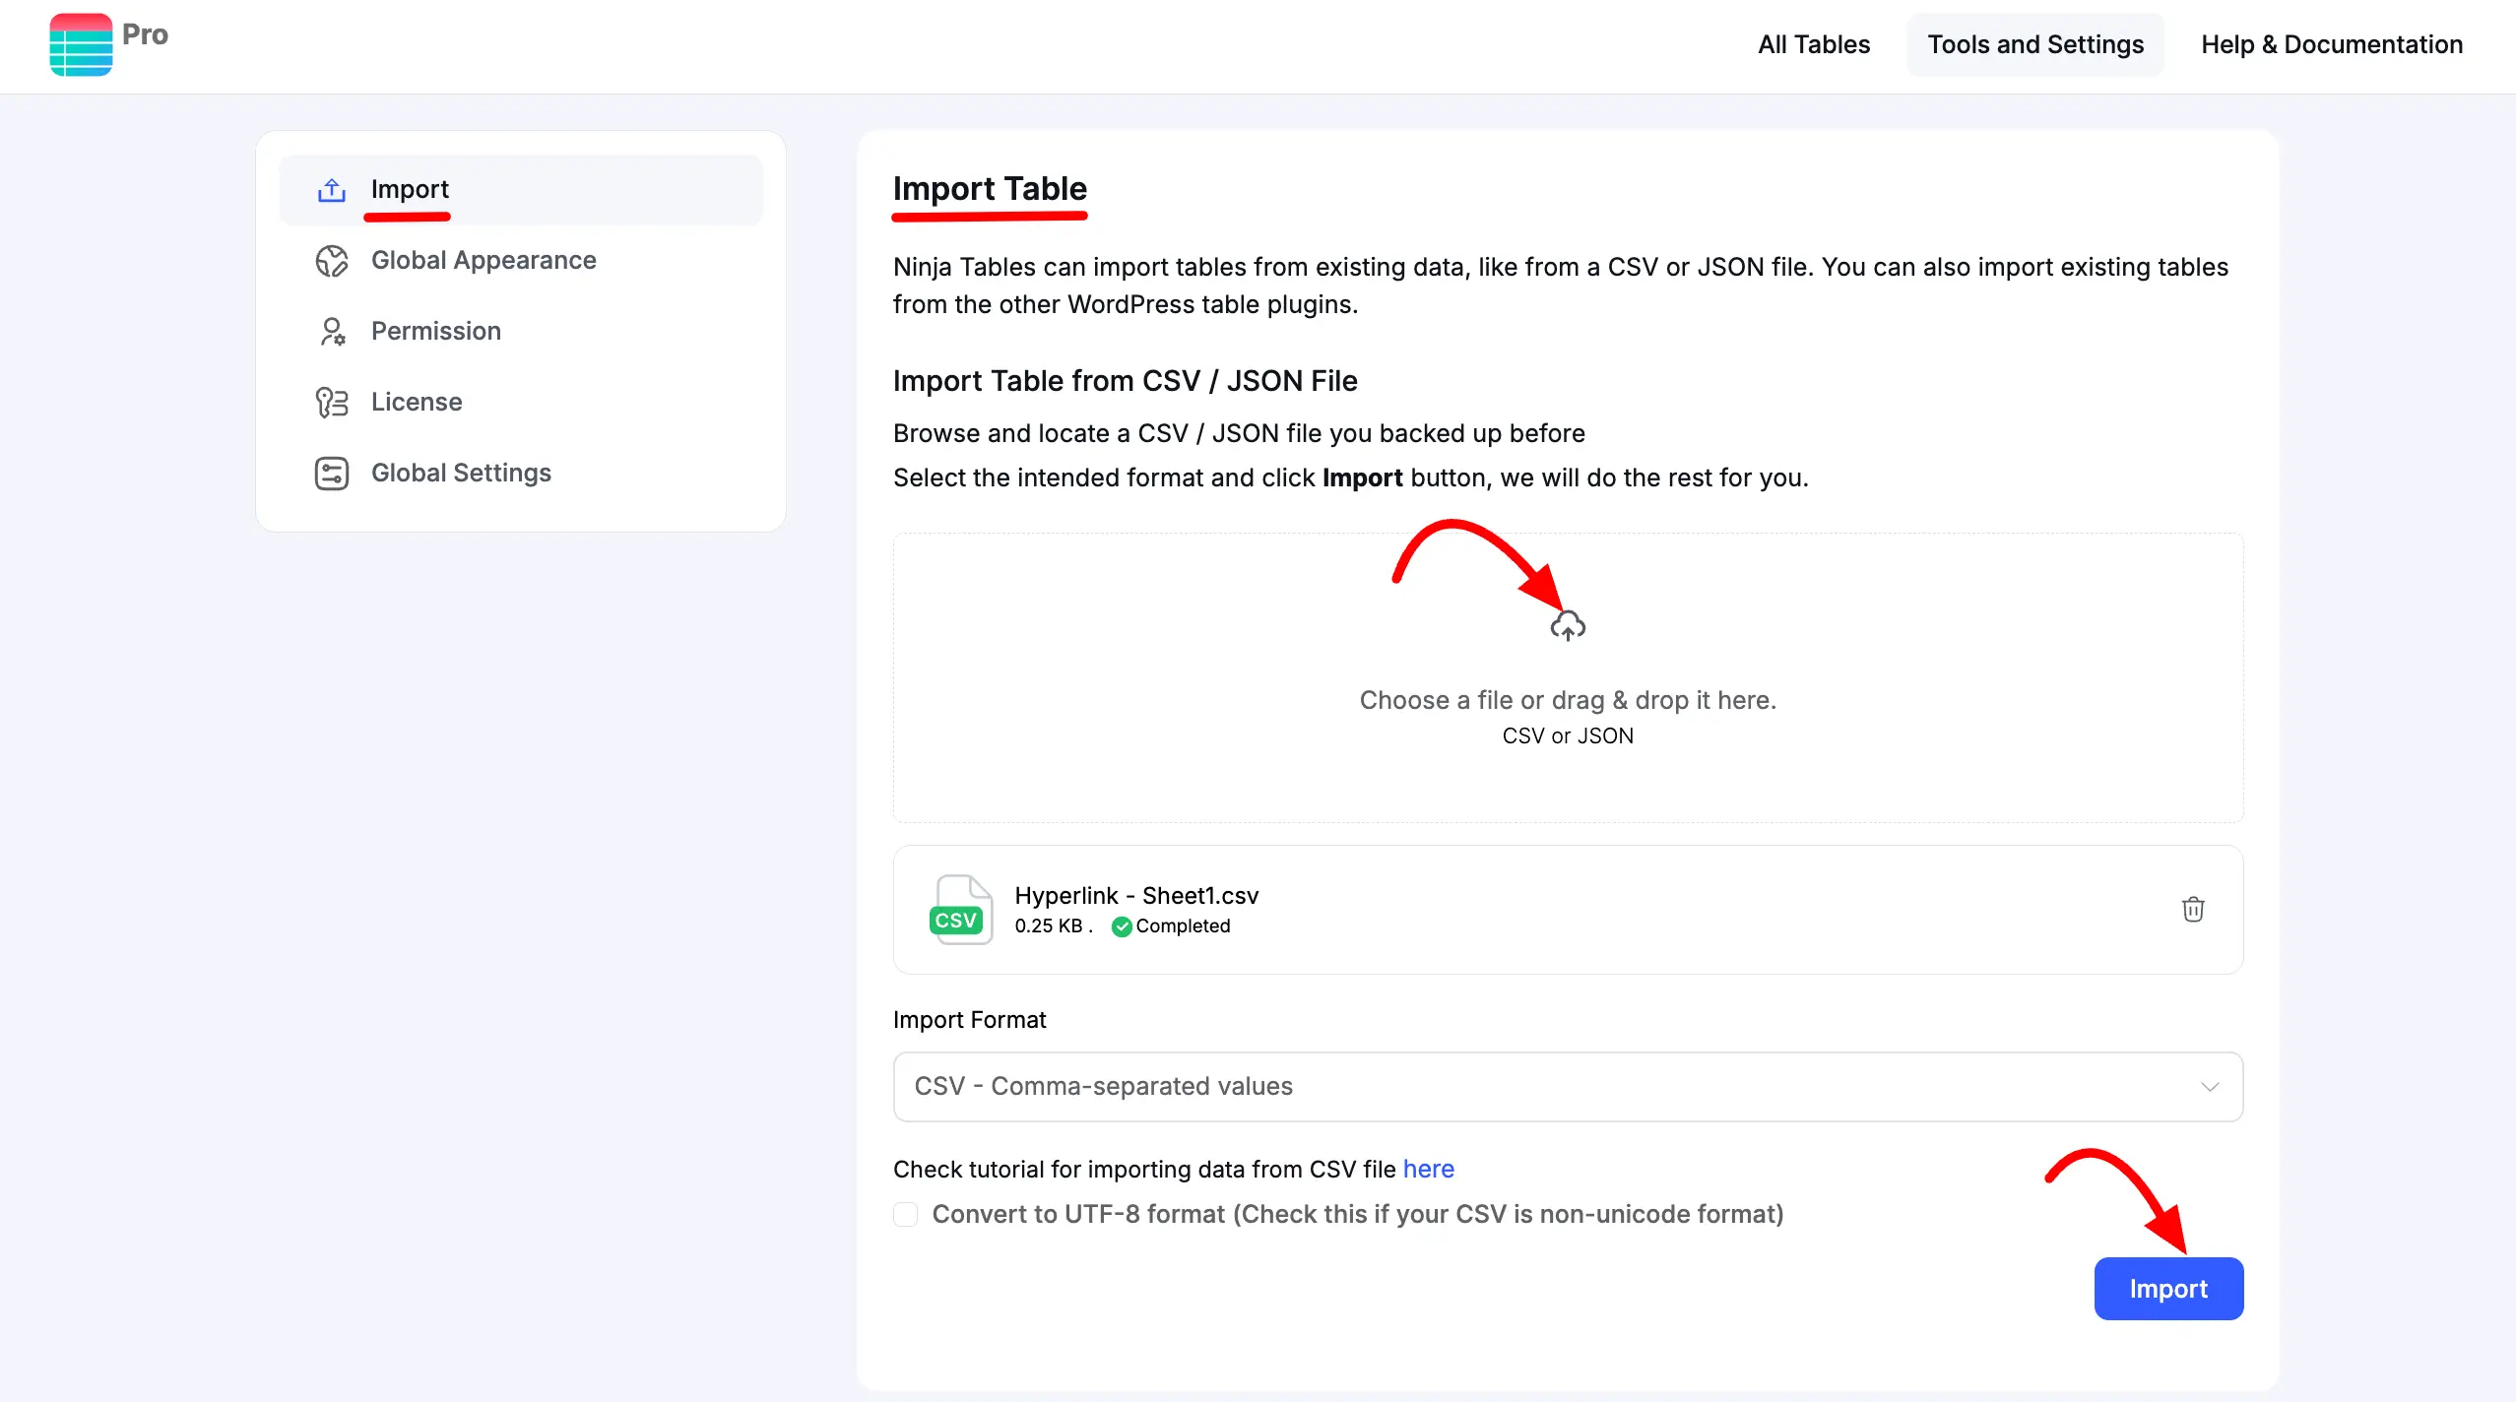Expand the CSV format chevron arrow
This screenshot has width=2516, height=1402.
pos(2210,1087)
